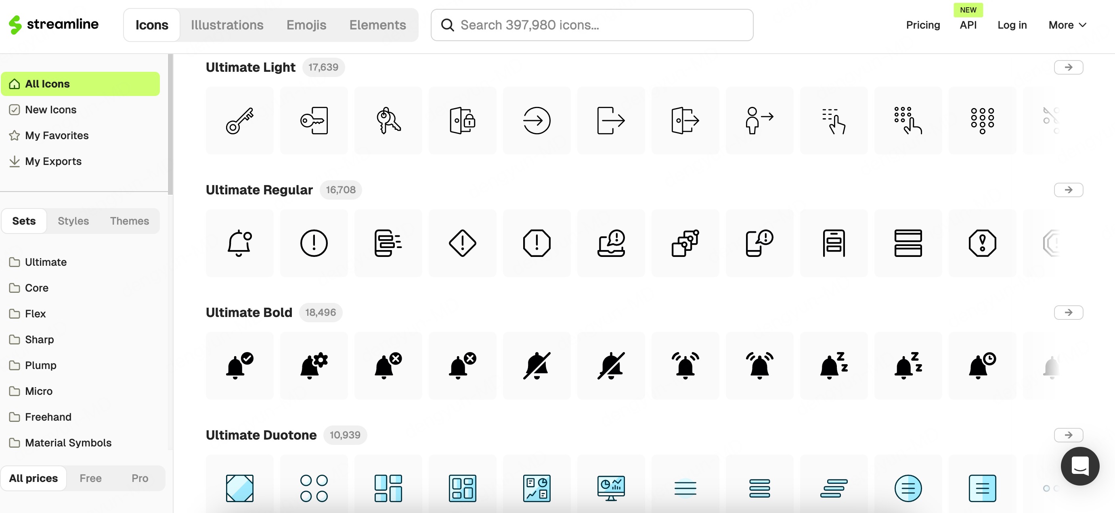
Task: Choose the first muted bell slash icon
Action: [x=537, y=365]
